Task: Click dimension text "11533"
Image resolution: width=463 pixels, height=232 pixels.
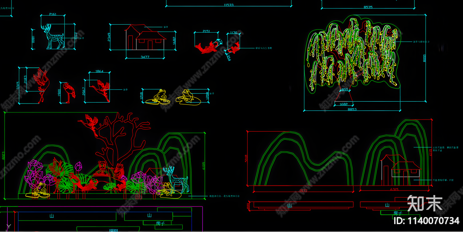Action: pos(229,5)
